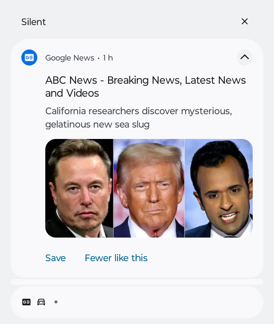Expand the bottom collapsed notifications pill
The height and width of the screenshot is (324, 274).
click(x=137, y=302)
